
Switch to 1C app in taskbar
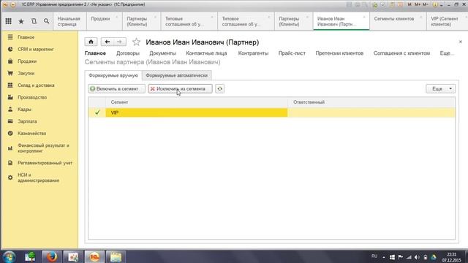tap(94, 256)
